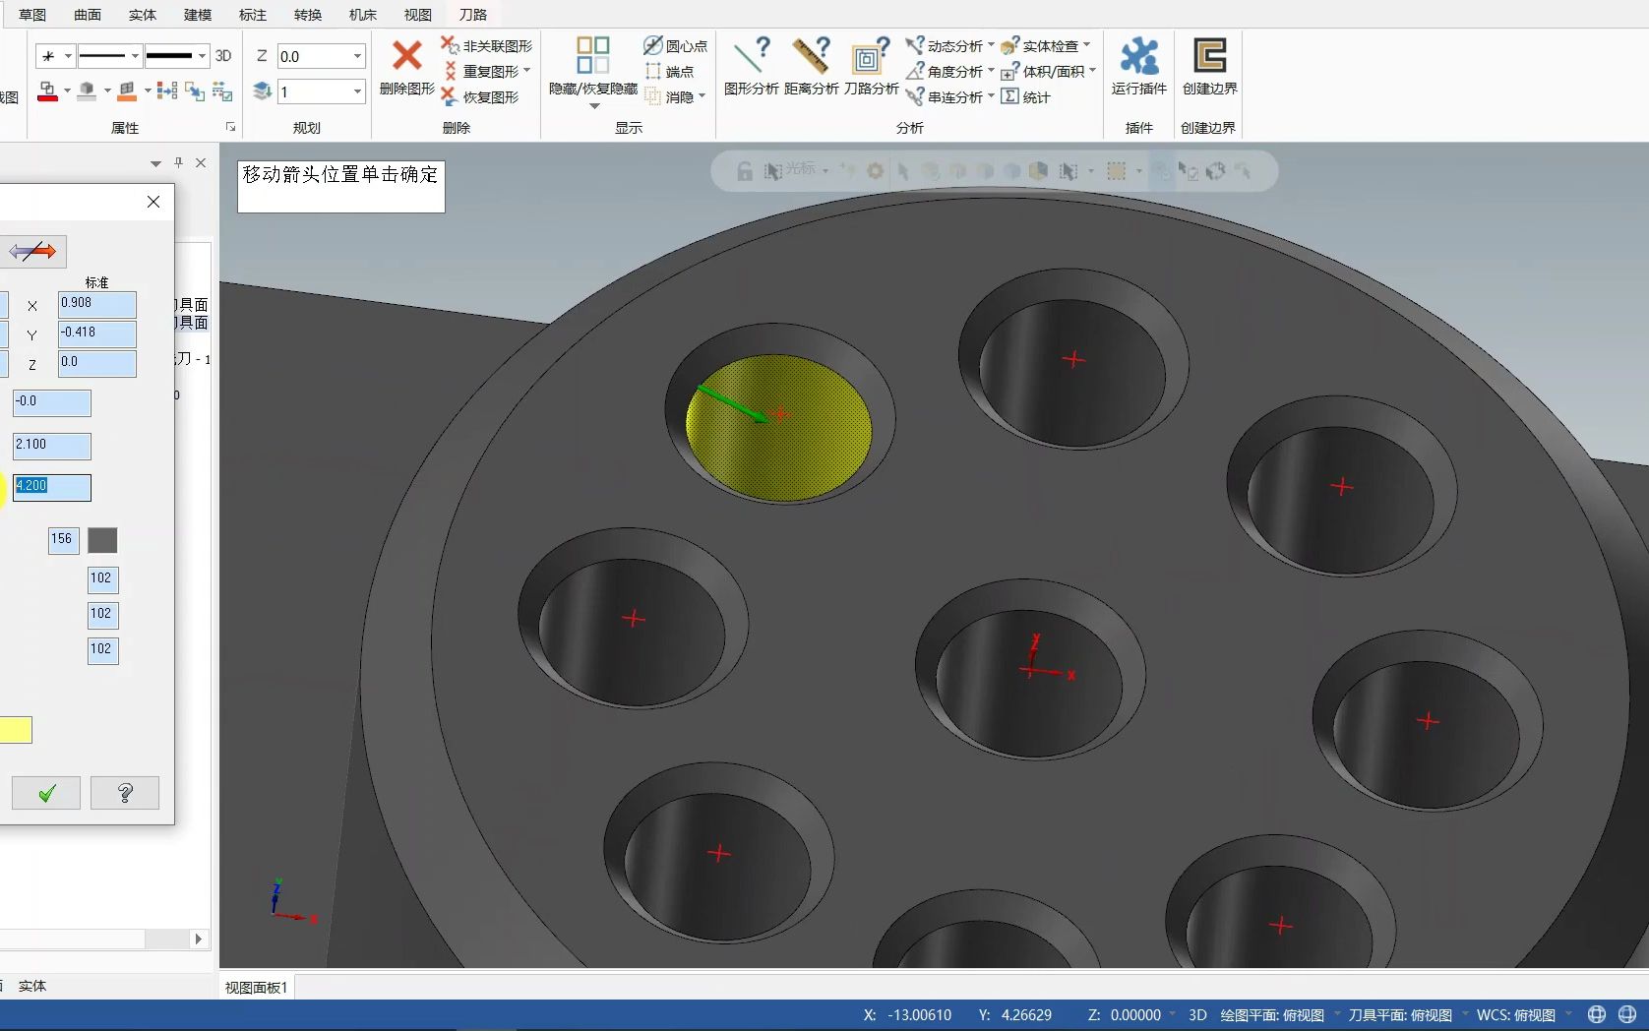Click the 运行插件 run add-in icon
This screenshot has width=1649, height=1031.
click(1139, 56)
